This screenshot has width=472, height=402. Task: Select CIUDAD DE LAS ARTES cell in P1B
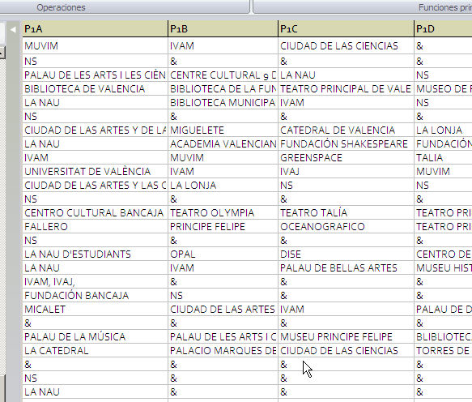pyautogui.click(x=223, y=309)
